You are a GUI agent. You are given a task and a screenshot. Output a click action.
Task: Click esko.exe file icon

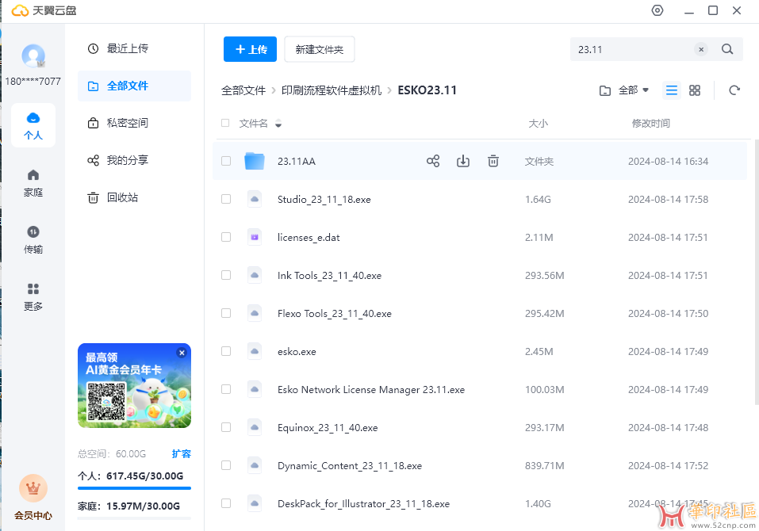(255, 351)
